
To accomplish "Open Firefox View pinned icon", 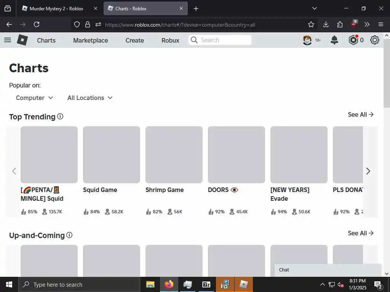I will click(8, 8).
